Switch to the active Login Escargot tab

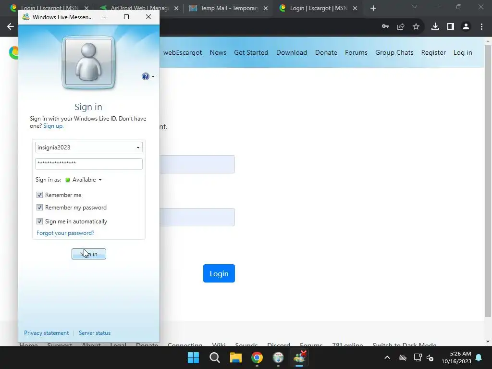point(318,8)
